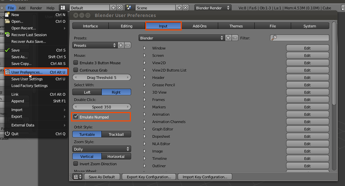Switch to the Add-Ons tab
The image size is (345, 186).
point(199,26)
